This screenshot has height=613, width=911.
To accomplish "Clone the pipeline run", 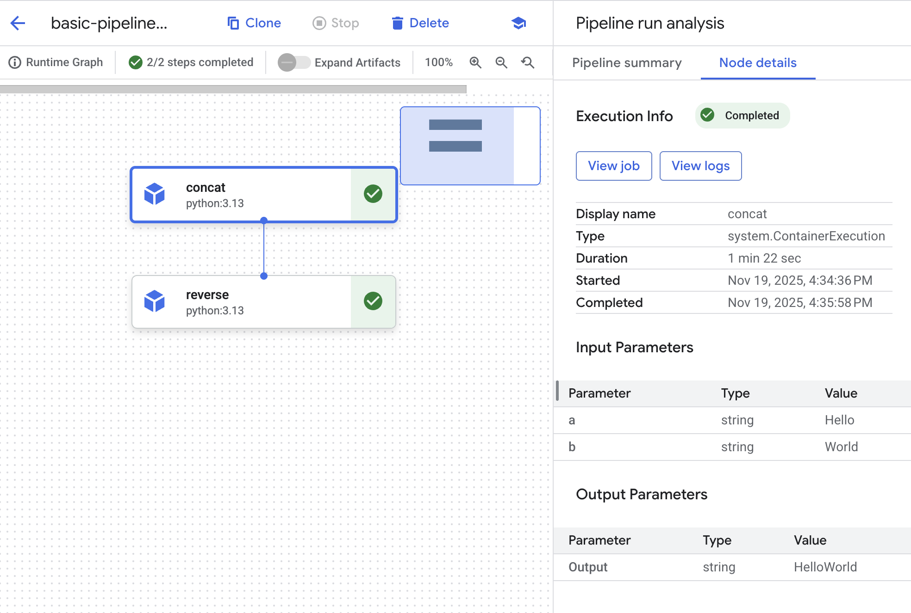I will pyautogui.click(x=254, y=23).
